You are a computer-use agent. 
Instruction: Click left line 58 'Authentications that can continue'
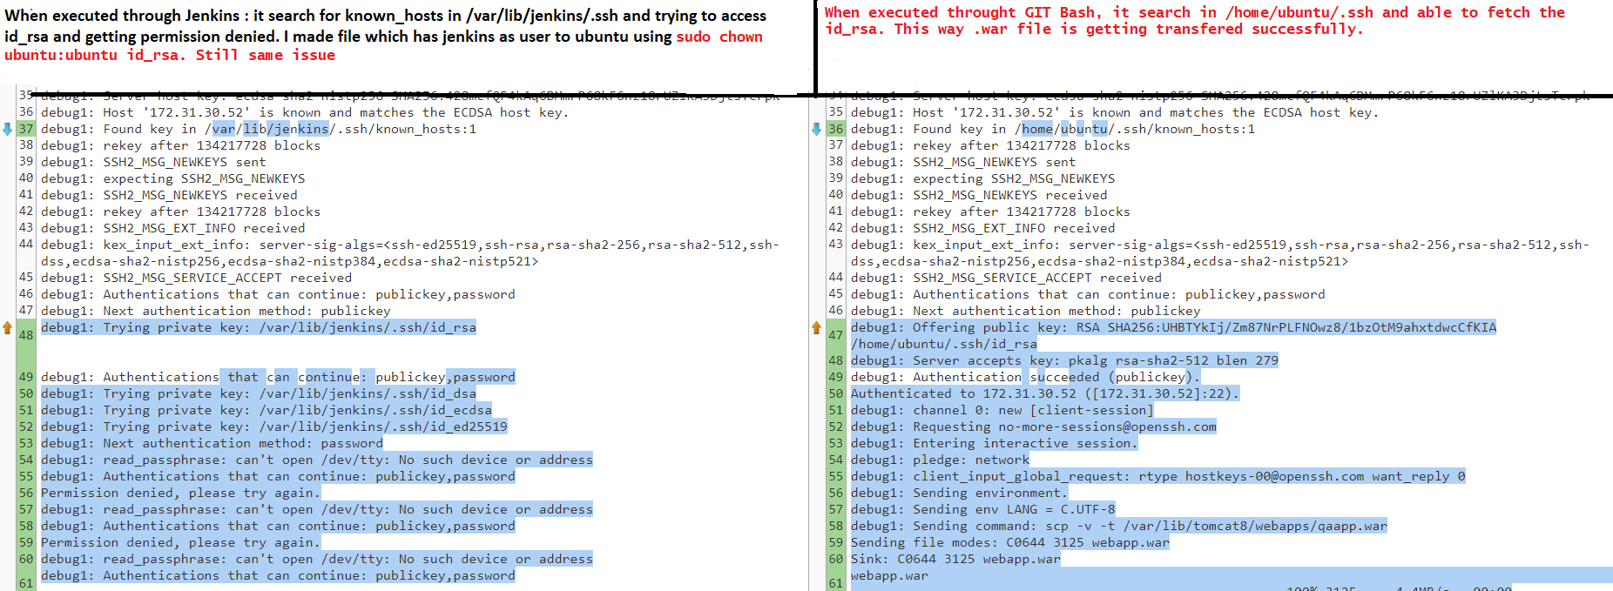click(x=278, y=526)
